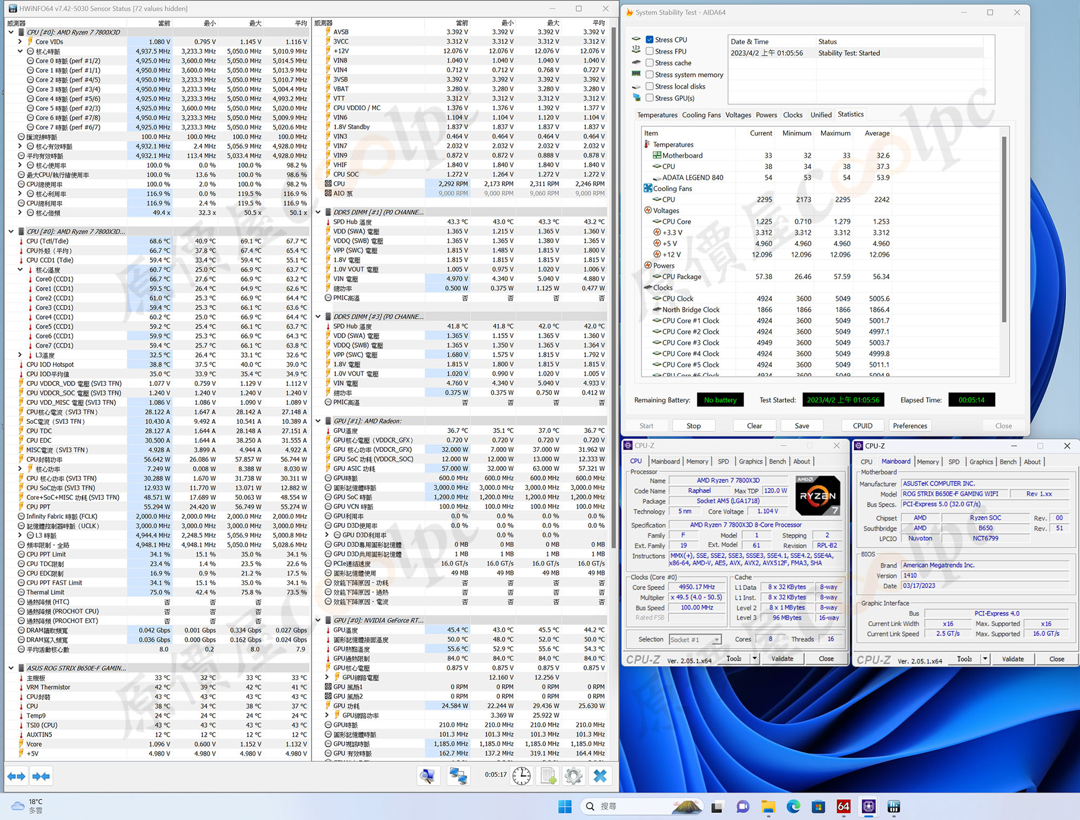This screenshot has width=1080, height=820.
Task: Expand L3溫度 row
Action: (x=20, y=355)
